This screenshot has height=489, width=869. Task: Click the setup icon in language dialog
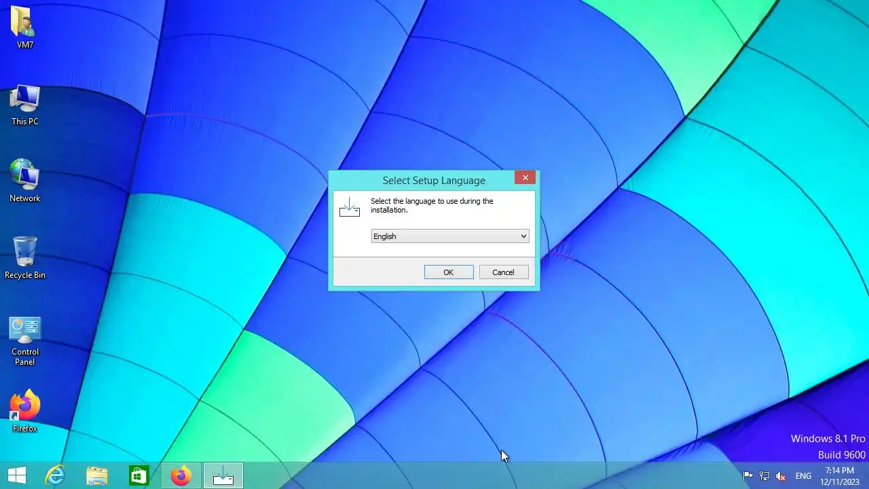(x=350, y=207)
